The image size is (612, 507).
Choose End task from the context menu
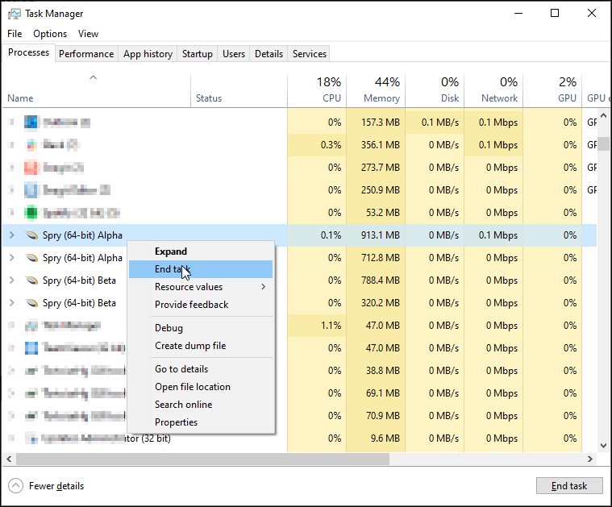[172, 269]
